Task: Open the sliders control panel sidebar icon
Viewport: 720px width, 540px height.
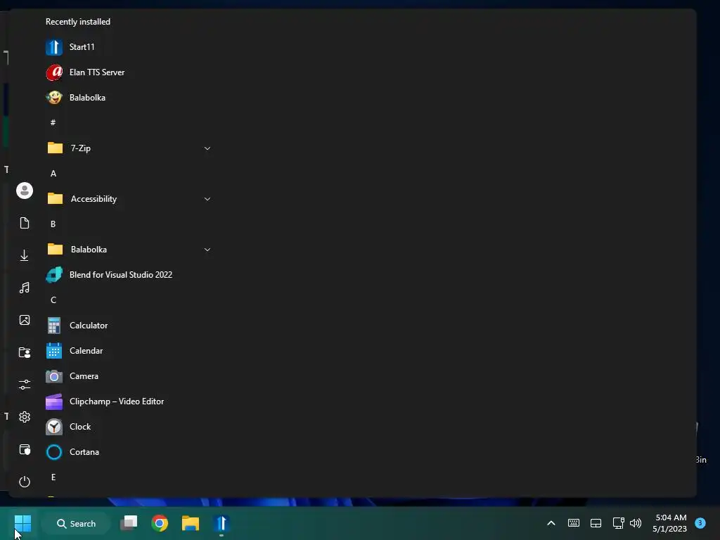Action: (25, 385)
